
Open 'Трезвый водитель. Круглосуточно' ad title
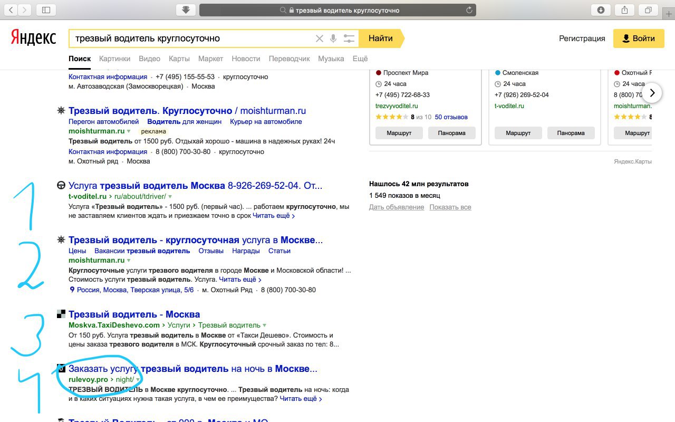187,111
